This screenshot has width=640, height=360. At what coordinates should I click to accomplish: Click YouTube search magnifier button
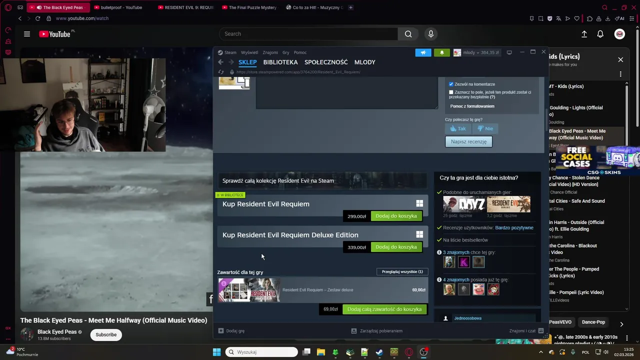(408, 34)
